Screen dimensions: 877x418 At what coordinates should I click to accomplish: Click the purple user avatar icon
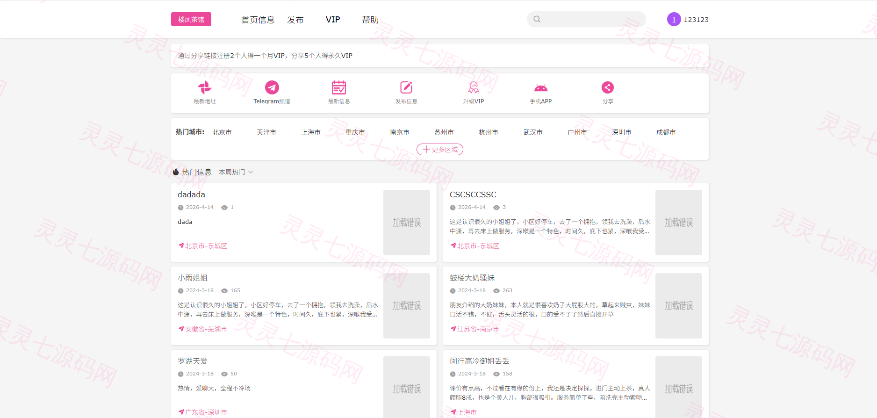tap(674, 19)
